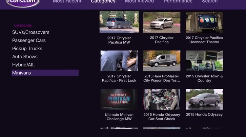This screenshot has height=137, width=246.
Task: Open the Search tab
Action: (x=210, y=2)
